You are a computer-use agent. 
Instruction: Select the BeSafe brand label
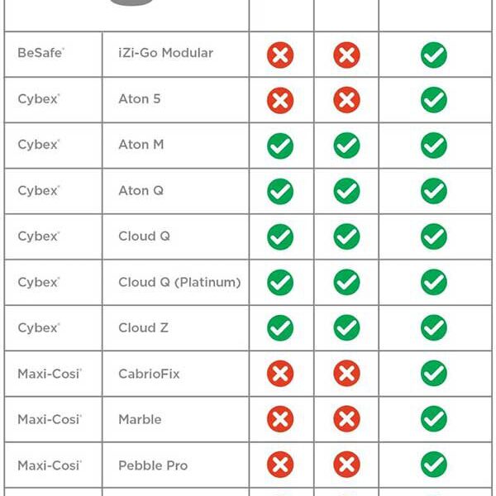click(x=39, y=53)
